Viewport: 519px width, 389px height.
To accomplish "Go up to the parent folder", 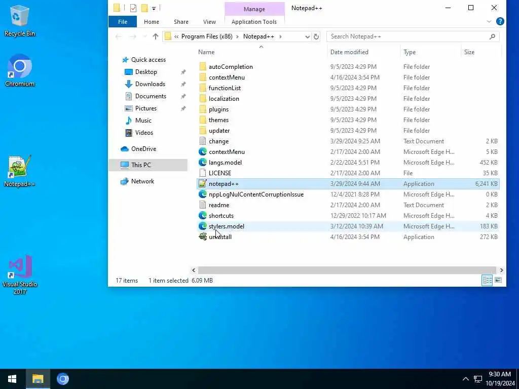I will [155, 36].
